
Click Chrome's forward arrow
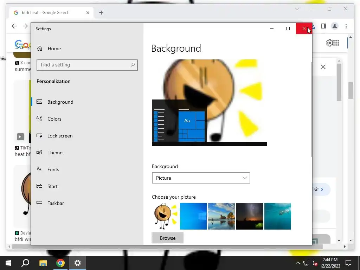25,26
